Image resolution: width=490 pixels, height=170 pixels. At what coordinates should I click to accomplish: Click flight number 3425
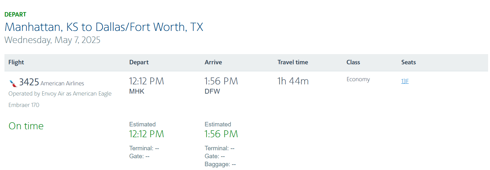click(x=29, y=82)
